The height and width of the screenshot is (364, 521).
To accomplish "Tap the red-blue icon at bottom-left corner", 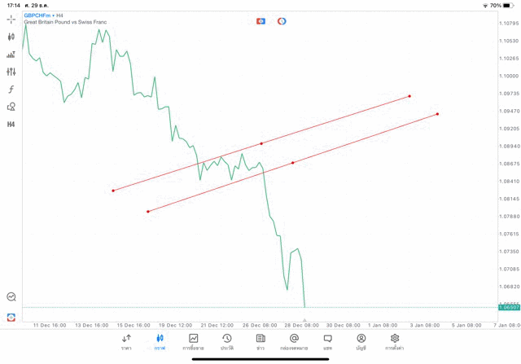I will pyautogui.click(x=11, y=318).
